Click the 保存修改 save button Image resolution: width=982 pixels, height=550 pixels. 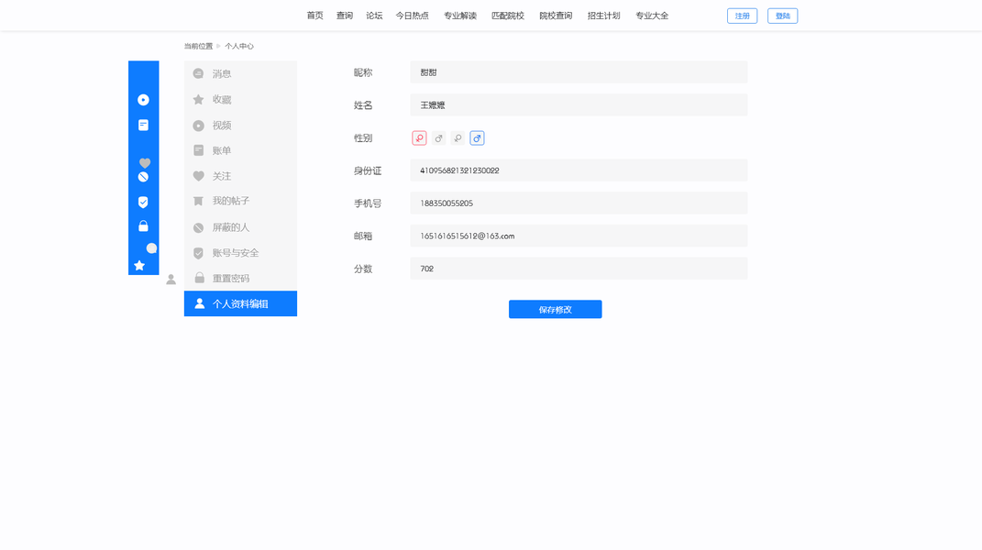tap(556, 310)
